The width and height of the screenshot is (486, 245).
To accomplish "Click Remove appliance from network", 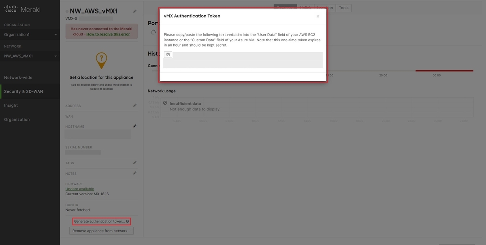I will click(x=101, y=230).
